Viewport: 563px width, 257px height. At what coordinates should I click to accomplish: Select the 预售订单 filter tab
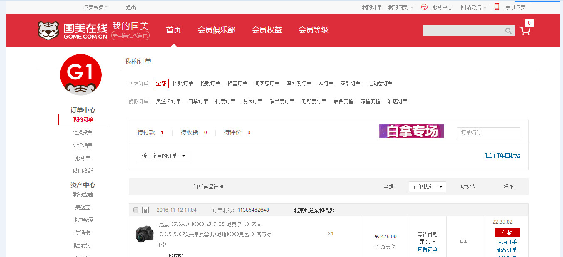238,83
